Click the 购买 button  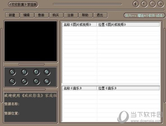[x=56, y=15]
